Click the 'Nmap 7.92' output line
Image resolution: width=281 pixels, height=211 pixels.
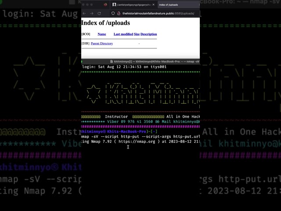(140, 142)
